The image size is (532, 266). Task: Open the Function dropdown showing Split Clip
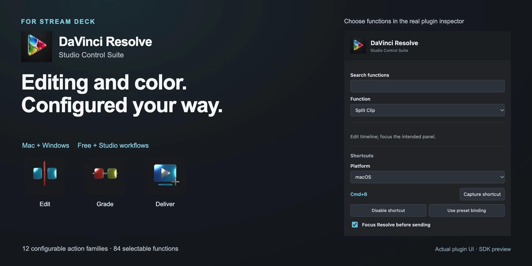[427, 110]
